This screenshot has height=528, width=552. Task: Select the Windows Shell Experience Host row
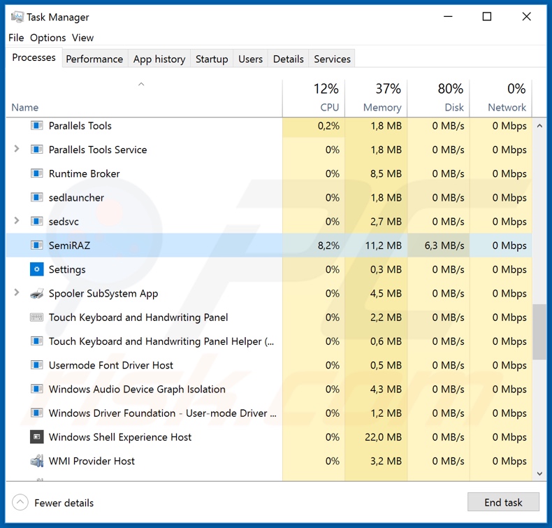pos(269,437)
